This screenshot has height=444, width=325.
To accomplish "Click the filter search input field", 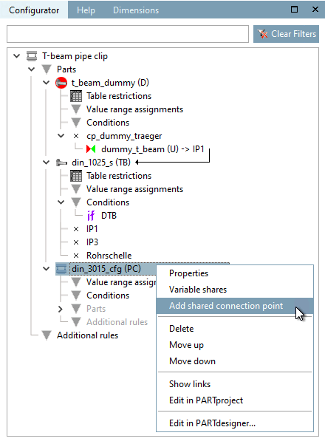I will coord(128,34).
